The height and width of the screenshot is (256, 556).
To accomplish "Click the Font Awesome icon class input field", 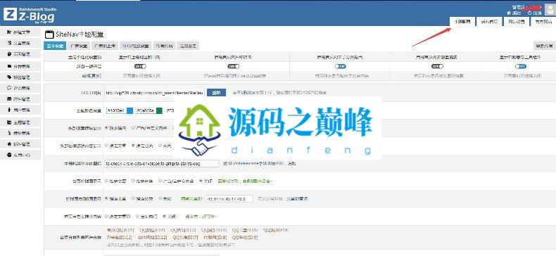I will (162, 164).
